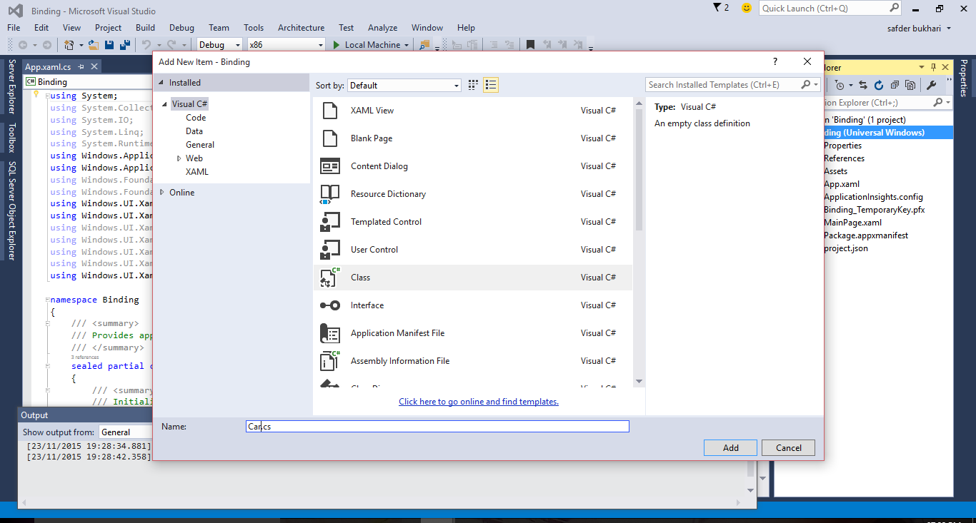Select the Interface template

(x=473, y=305)
